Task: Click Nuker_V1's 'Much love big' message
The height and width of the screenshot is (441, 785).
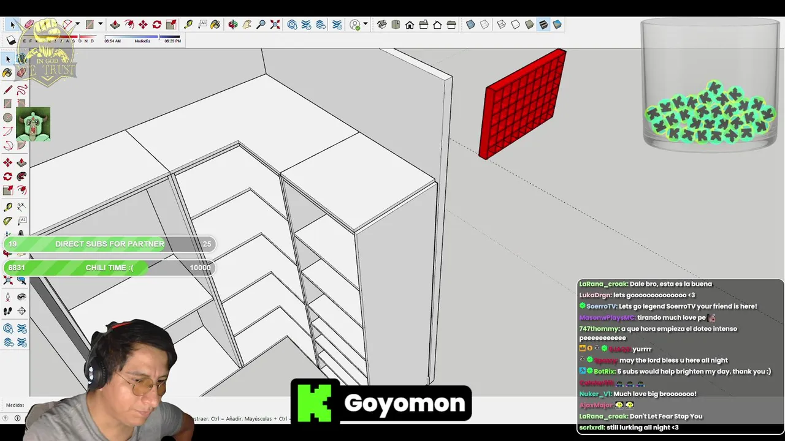Action: [638, 394]
